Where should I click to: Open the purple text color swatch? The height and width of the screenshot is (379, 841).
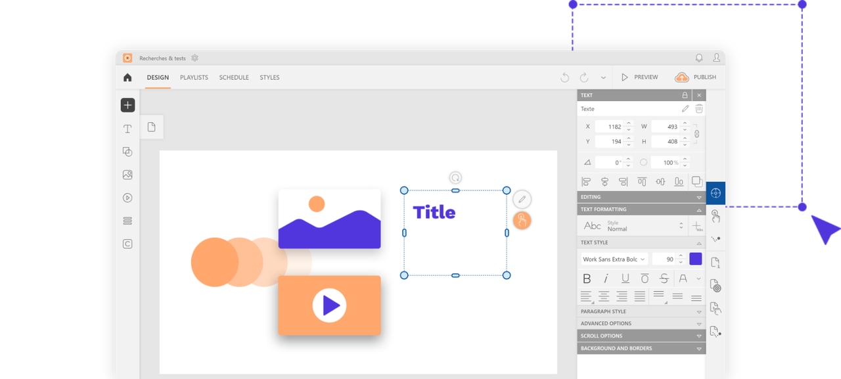[695, 259]
